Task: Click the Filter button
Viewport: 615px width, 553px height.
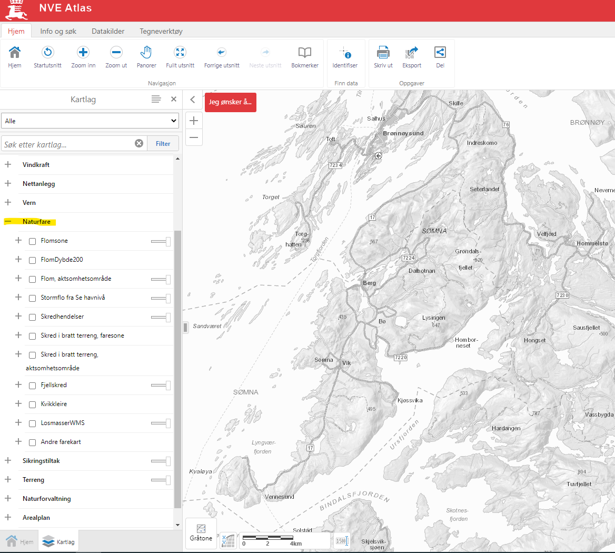Action: pyautogui.click(x=163, y=144)
